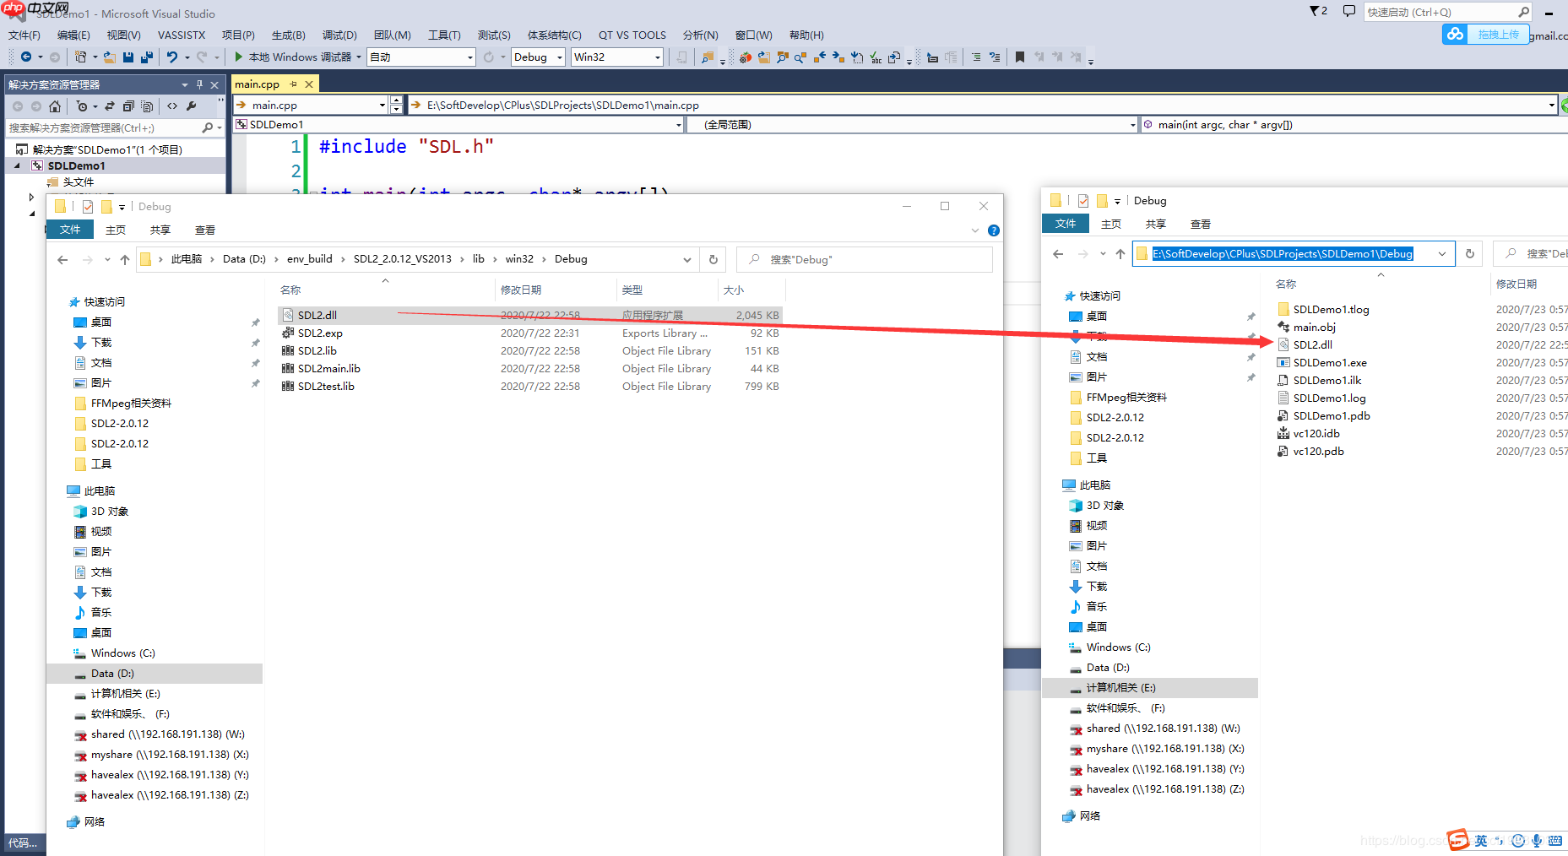Toggle the pin on the main.cpp tab
The width and height of the screenshot is (1568, 856).
pos(293,84)
